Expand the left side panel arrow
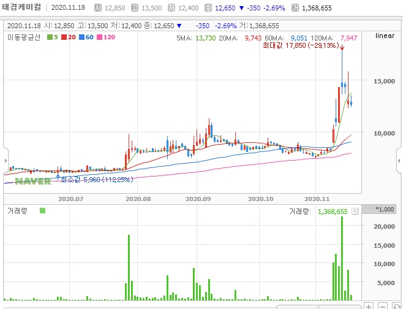The height and width of the screenshot is (309, 403). [6, 161]
